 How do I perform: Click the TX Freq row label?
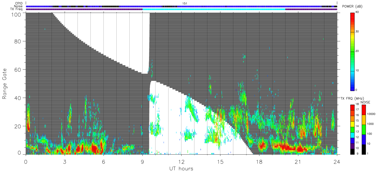pyautogui.click(x=16, y=9)
